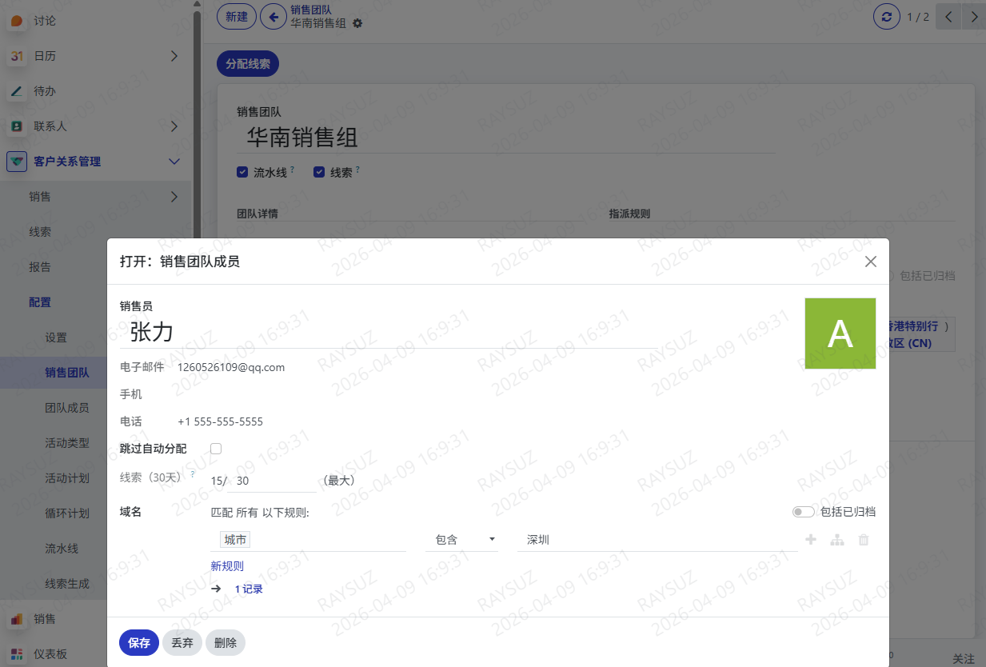This screenshot has width=986, height=667.
Task: Toggle the 流水线 checkbox
Action: pyautogui.click(x=242, y=172)
